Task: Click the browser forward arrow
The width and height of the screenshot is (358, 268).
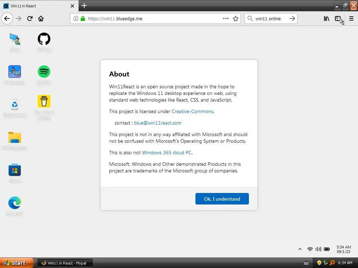Action: pyautogui.click(x=19, y=18)
